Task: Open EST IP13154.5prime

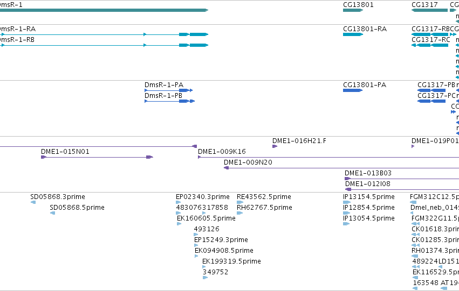Action: pos(347,202)
